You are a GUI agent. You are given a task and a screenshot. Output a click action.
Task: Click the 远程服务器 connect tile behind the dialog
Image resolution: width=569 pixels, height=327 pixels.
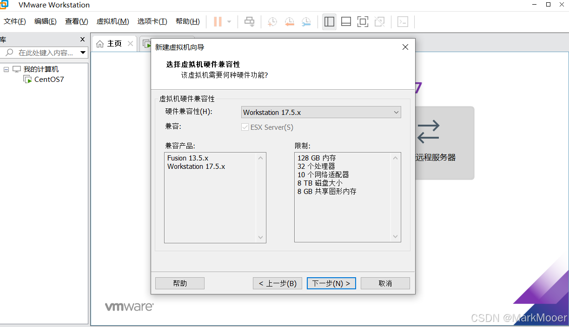(444, 143)
